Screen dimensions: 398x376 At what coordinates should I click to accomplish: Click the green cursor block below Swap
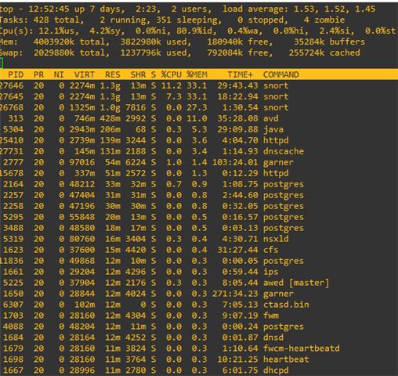pyautogui.click(x=2, y=63)
